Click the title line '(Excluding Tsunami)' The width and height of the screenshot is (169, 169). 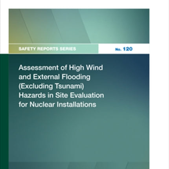click(x=51, y=86)
